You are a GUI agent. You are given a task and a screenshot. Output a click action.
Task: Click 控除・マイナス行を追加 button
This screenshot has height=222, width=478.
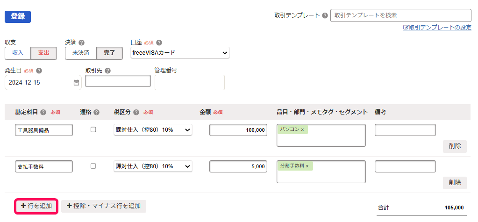(104, 206)
